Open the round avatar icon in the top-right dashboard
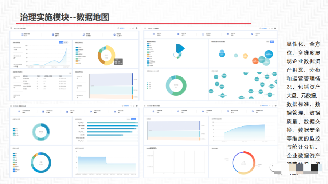Viewport: 328px width, 184px height. click(x=275, y=28)
